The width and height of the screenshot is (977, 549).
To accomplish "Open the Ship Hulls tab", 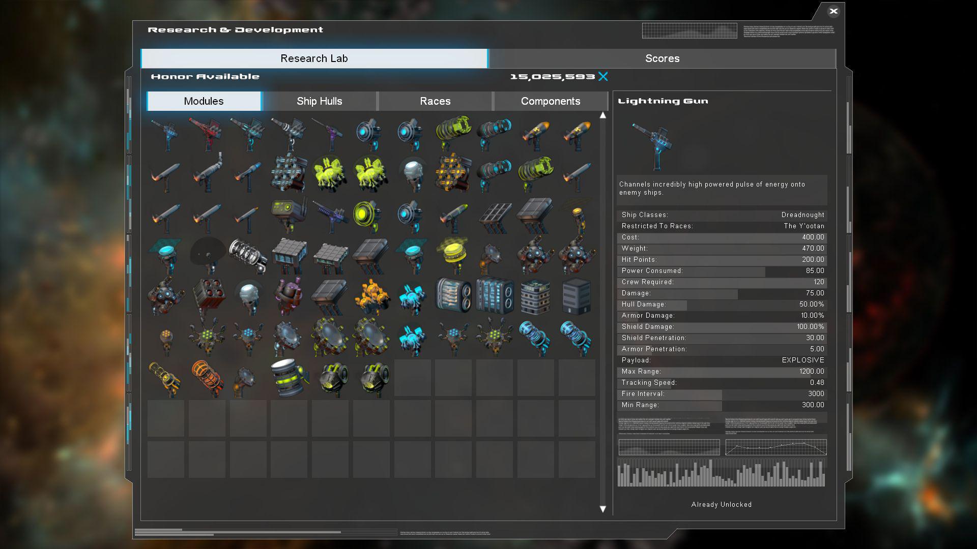I will click(x=319, y=101).
